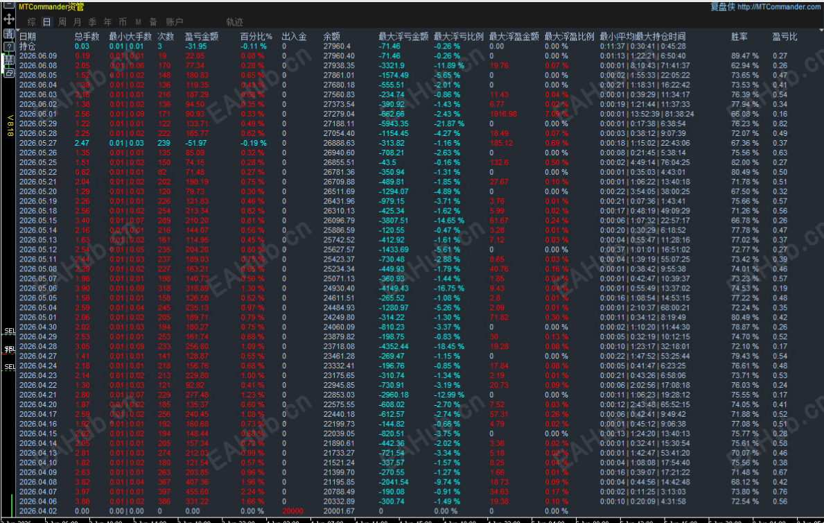Switch to the 账户 account tab
This screenshot has width=824, height=523.
tap(175, 22)
